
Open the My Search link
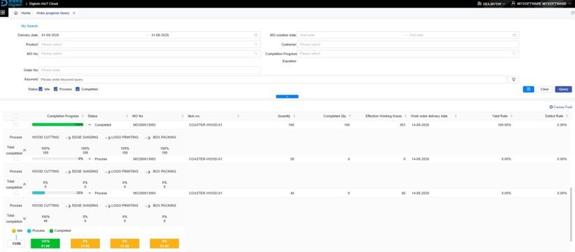coord(29,26)
